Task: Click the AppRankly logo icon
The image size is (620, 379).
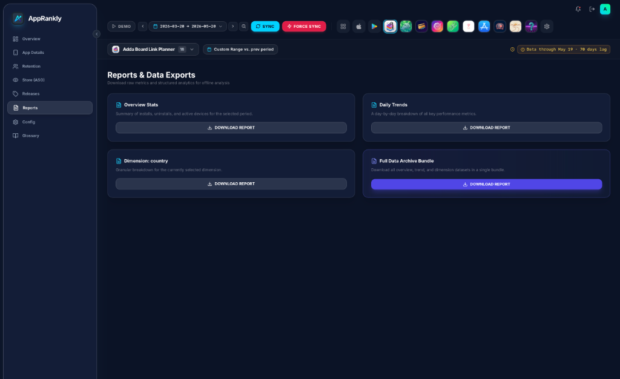Action: [x=18, y=18]
